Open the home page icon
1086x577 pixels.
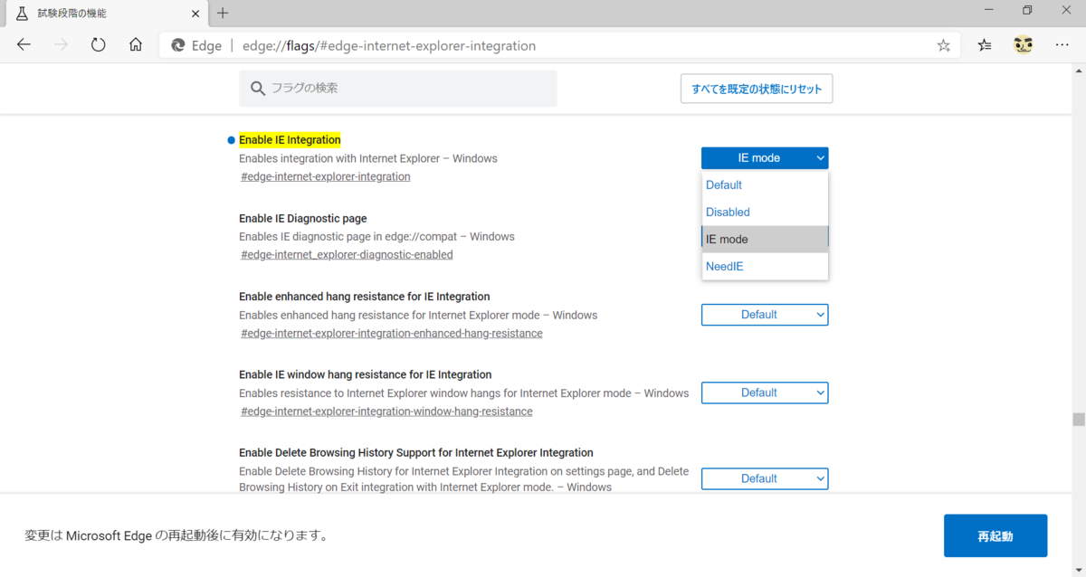136,45
